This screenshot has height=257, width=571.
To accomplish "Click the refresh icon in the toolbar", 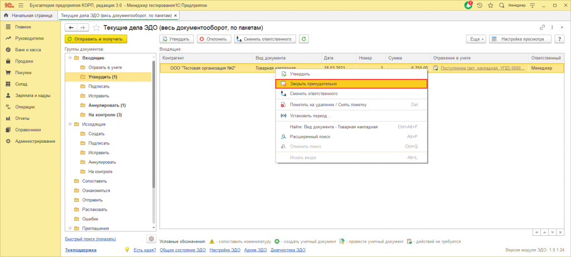I will (x=304, y=39).
